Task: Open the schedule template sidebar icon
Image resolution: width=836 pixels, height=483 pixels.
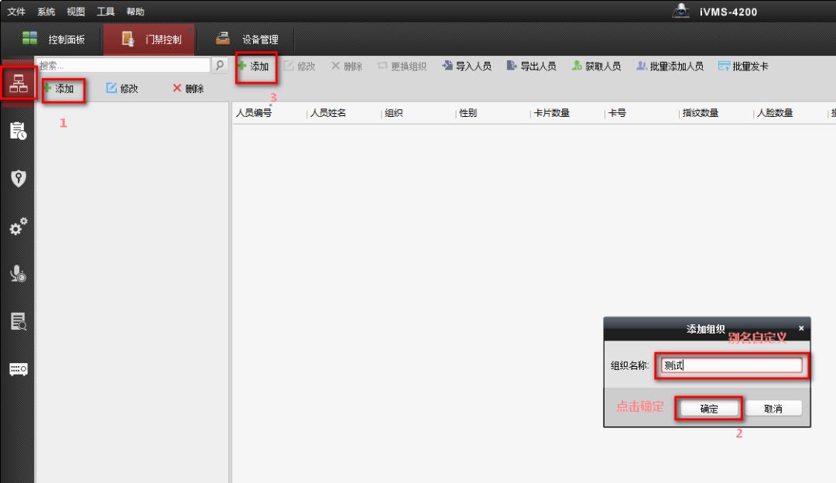Action: 18,131
